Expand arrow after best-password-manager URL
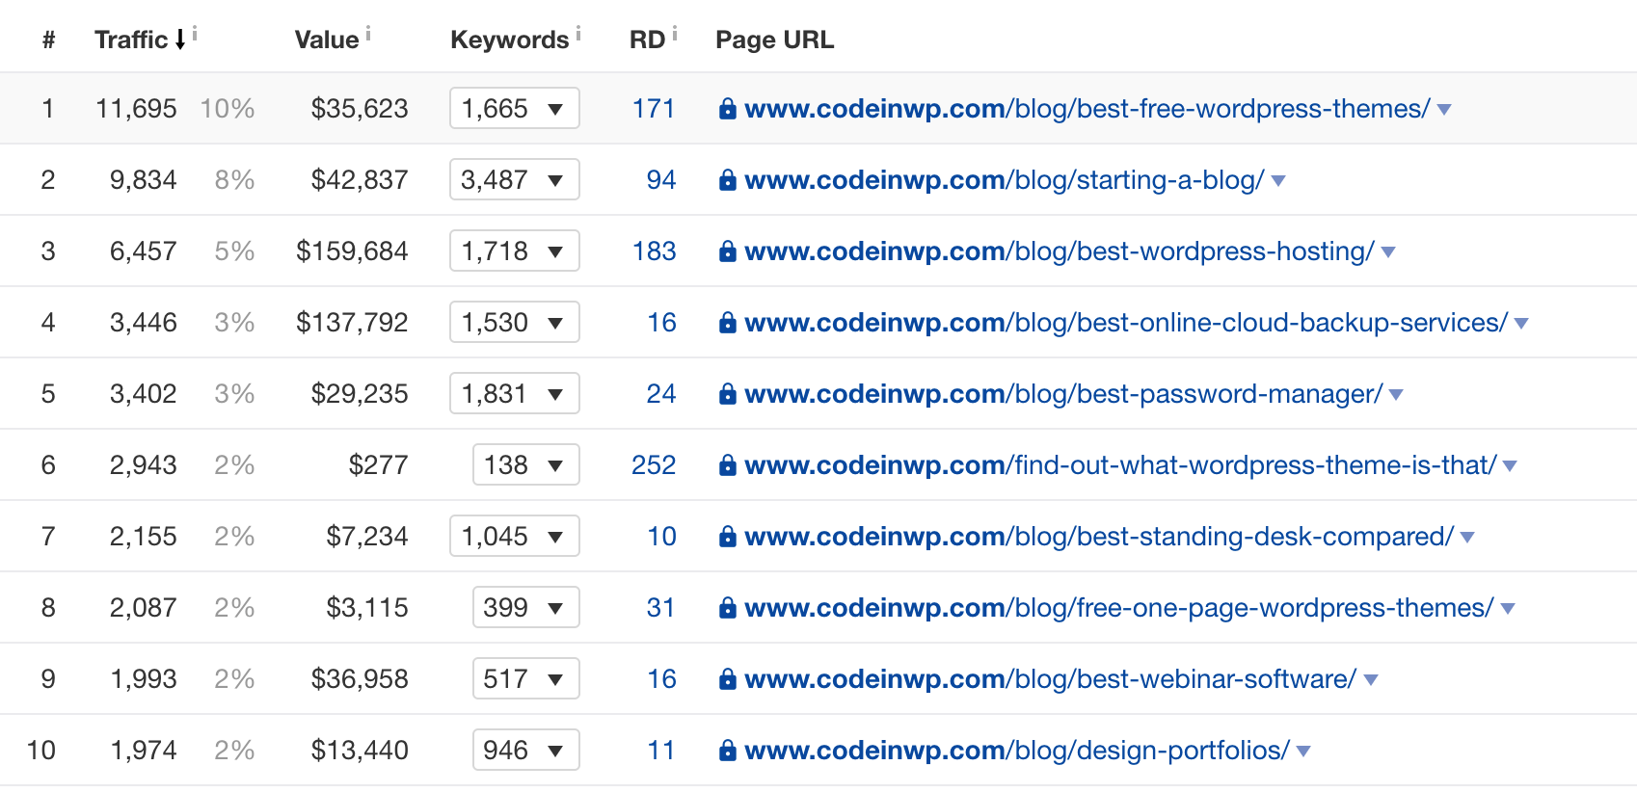Image resolution: width=1637 pixels, height=792 pixels. (1396, 395)
